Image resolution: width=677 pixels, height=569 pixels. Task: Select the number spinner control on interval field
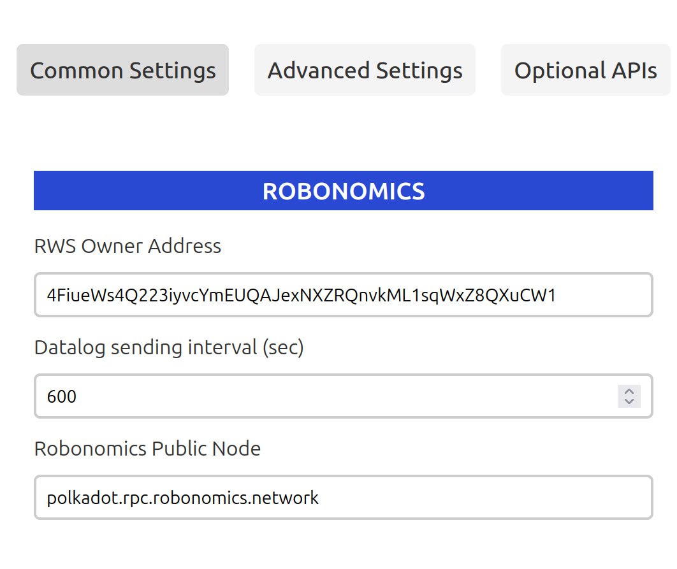629,396
